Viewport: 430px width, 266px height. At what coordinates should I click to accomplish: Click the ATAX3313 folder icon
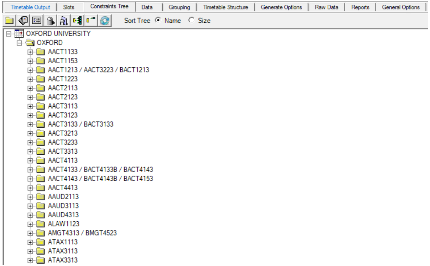41,260
